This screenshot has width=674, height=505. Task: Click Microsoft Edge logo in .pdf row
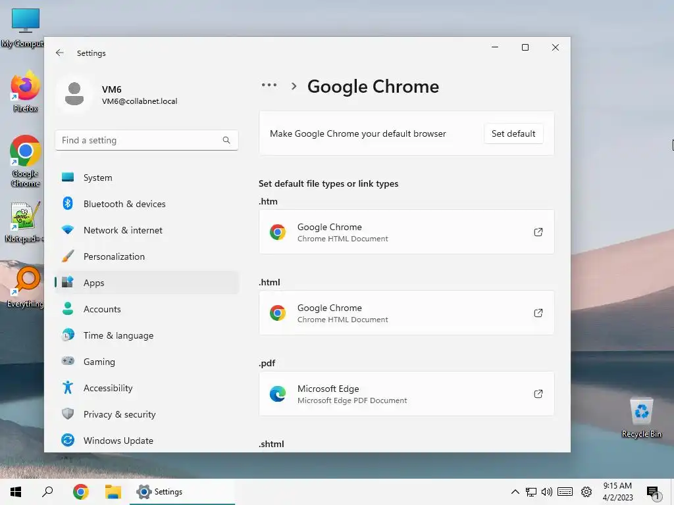point(277,393)
